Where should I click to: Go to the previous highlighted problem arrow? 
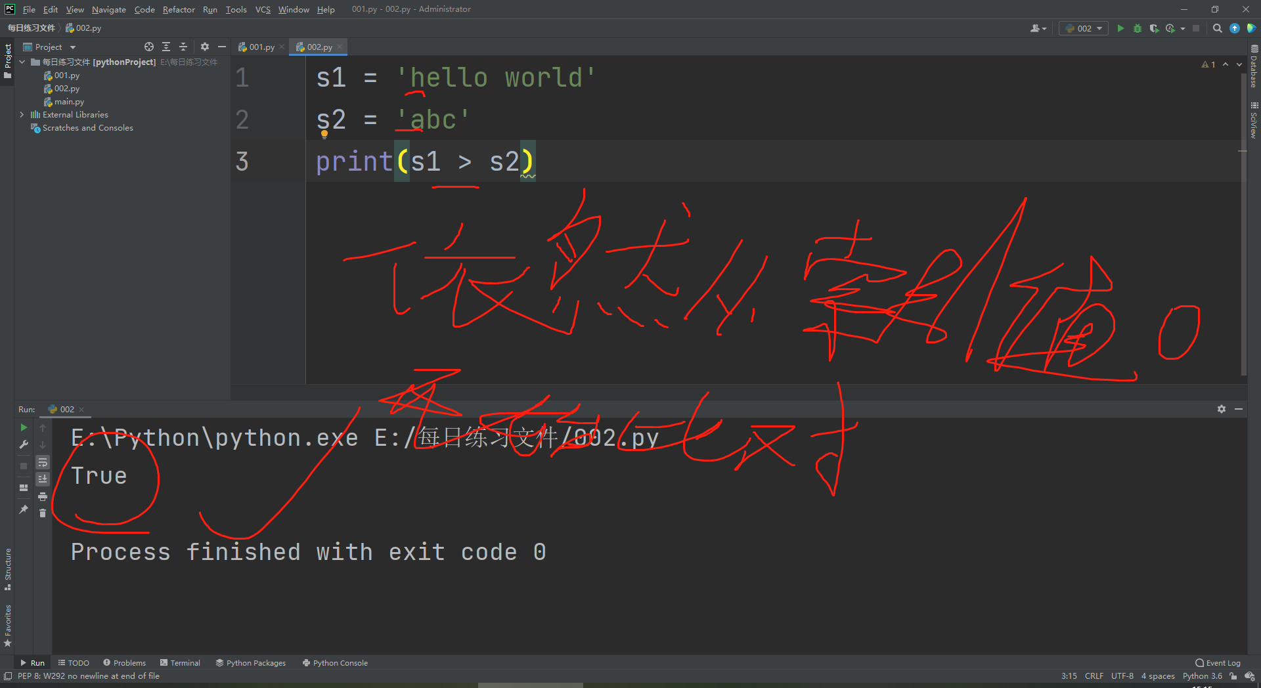pos(1226,64)
